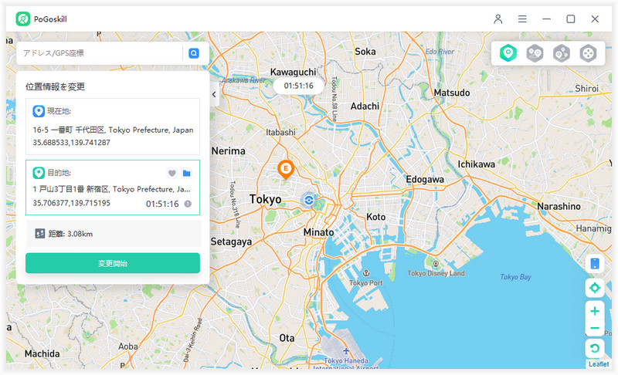Select the teleport location mode icon
The height and width of the screenshot is (375, 618).
tap(508, 53)
